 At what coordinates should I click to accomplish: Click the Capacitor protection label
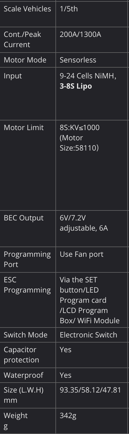21,355
